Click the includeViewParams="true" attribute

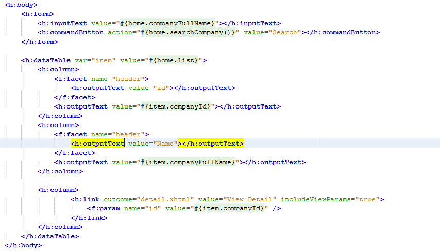coord(330,199)
